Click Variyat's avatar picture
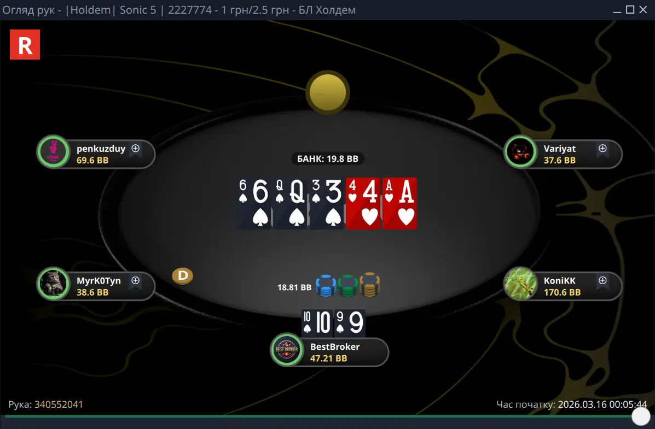 click(520, 152)
